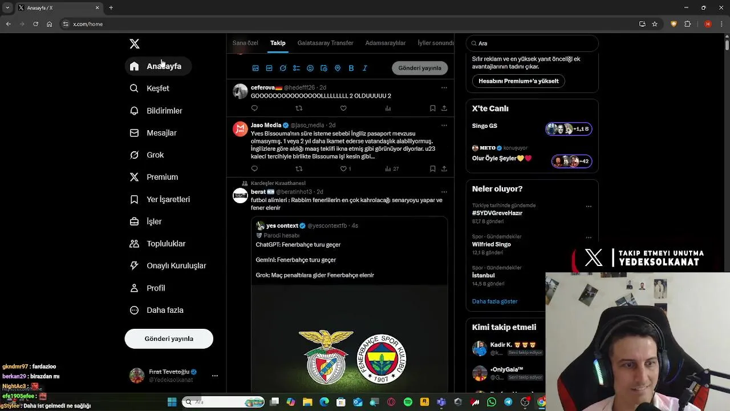Add poll in composer toolbar
Screen dimensions: 730x411
click(x=297, y=68)
